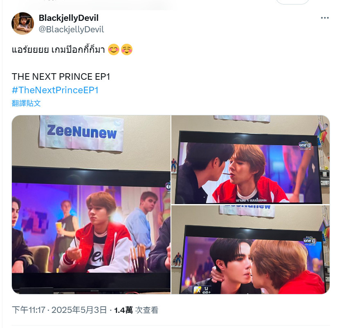View the 1.4萬 次查看 view count
The width and height of the screenshot is (339, 328).
(x=136, y=310)
